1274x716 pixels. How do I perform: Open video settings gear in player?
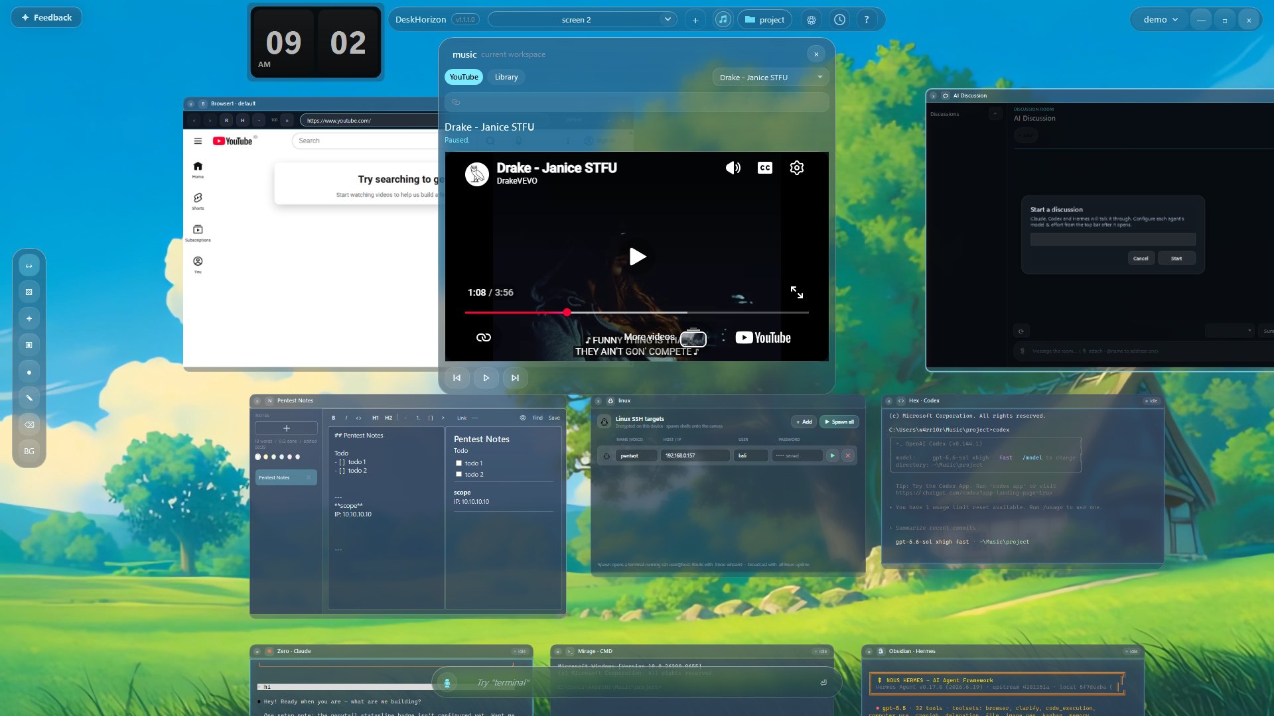point(797,168)
